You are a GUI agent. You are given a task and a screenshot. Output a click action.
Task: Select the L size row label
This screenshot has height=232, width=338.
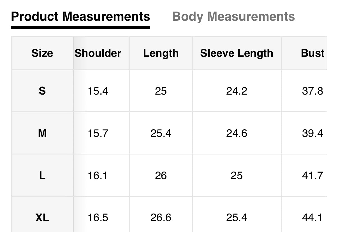tap(42, 175)
